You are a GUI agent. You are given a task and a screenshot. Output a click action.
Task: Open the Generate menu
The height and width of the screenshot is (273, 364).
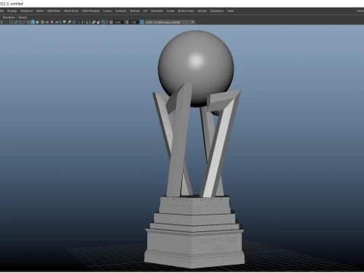157,11
